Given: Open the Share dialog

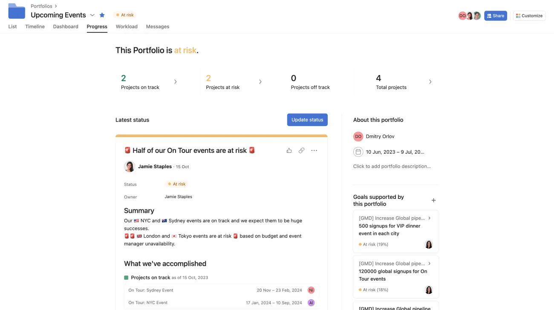Looking at the screenshot, I should pyautogui.click(x=496, y=15).
